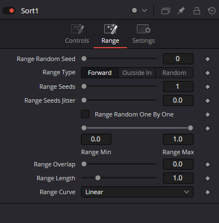Keyframe Range Length diamond
Viewport: 219px width, 223px height.
(207, 178)
